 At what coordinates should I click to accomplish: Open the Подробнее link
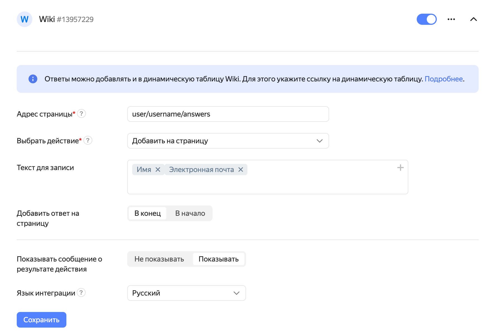pyautogui.click(x=443, y=79)
